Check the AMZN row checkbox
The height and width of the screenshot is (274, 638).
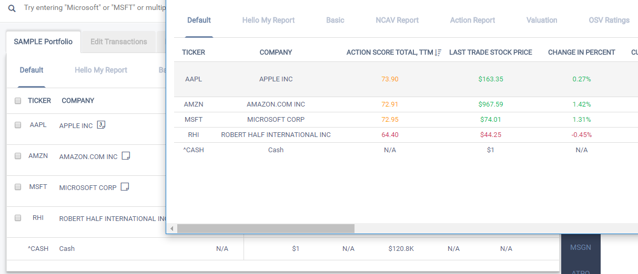coord(18,156)
